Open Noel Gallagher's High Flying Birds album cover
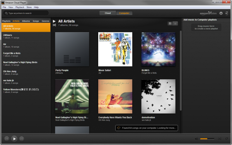The height and width of the screenshot is (145, 232). pos(72,96)
